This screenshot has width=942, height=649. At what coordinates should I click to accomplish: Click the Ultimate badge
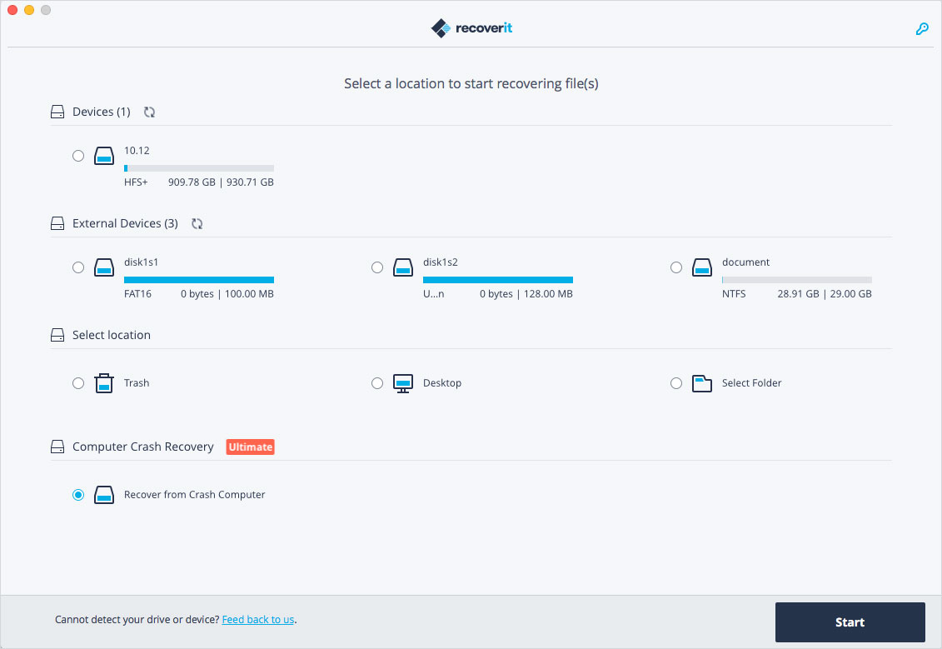(250, 447)
